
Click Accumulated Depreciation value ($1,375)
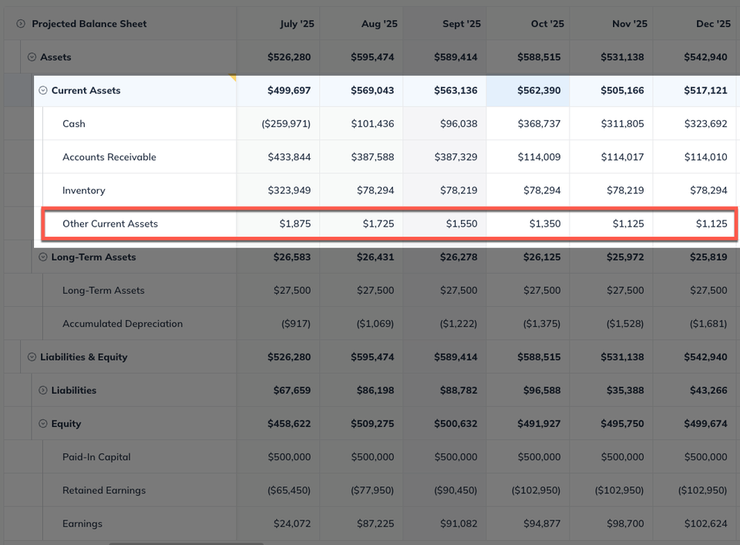click(x=541, y=324)
